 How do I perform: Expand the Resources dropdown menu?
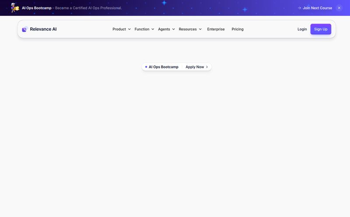(x=190, y=29)
